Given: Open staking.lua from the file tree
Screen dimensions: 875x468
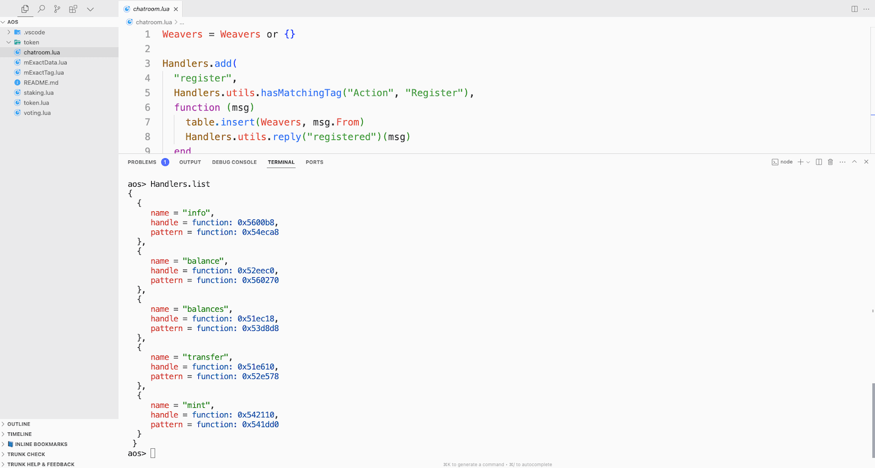Looking at the screenshot, I should 38,92.
